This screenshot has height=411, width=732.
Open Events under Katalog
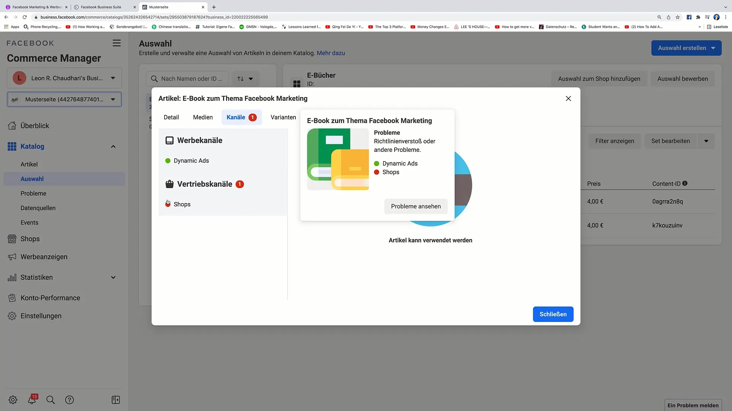pyautogui.click(x=29, y=223)
